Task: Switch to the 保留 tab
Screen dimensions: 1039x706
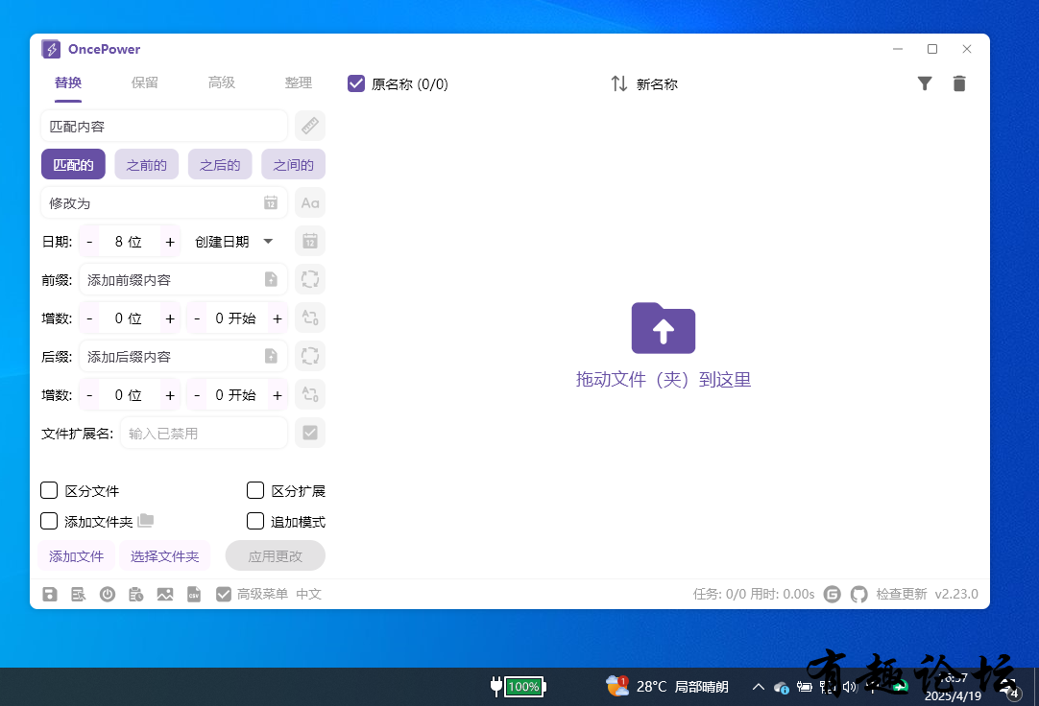Action: click(x=144, y=82)
